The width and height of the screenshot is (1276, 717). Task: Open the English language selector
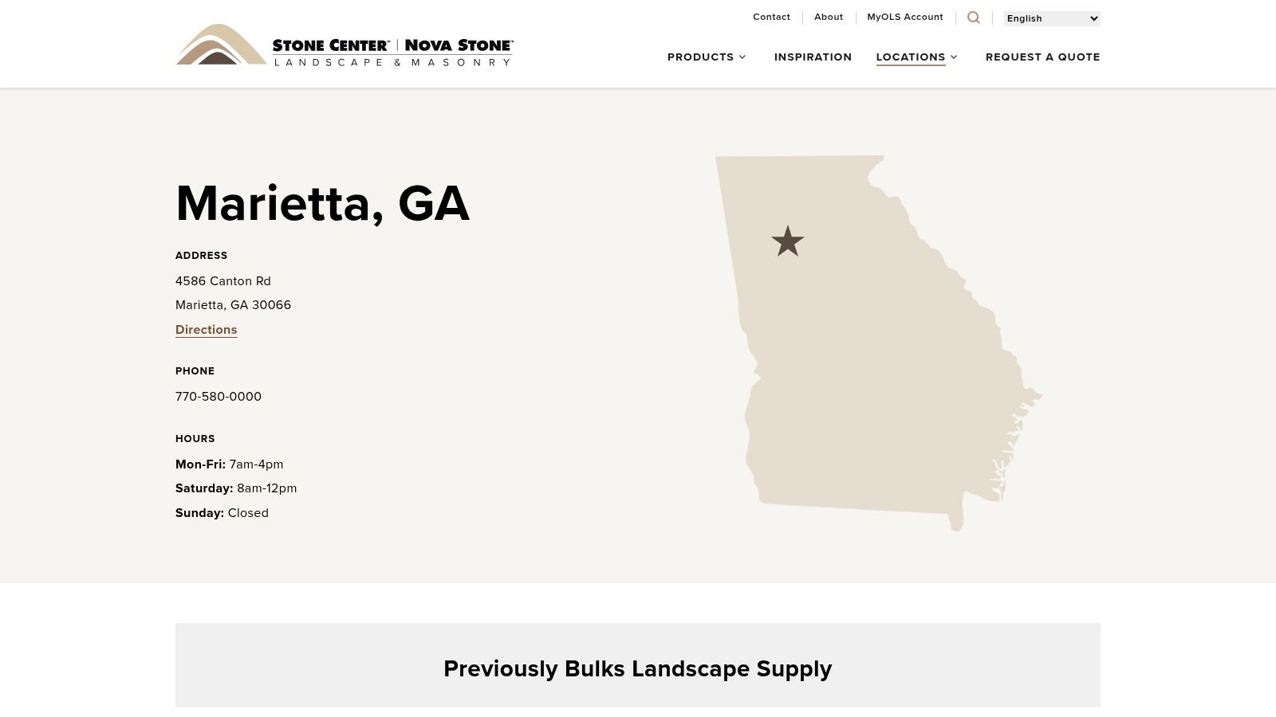coord(1051,18)
